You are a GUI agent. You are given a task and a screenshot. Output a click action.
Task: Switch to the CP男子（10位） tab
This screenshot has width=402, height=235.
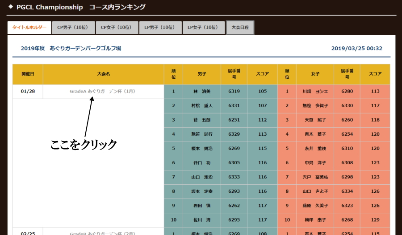tap(73, 28)
